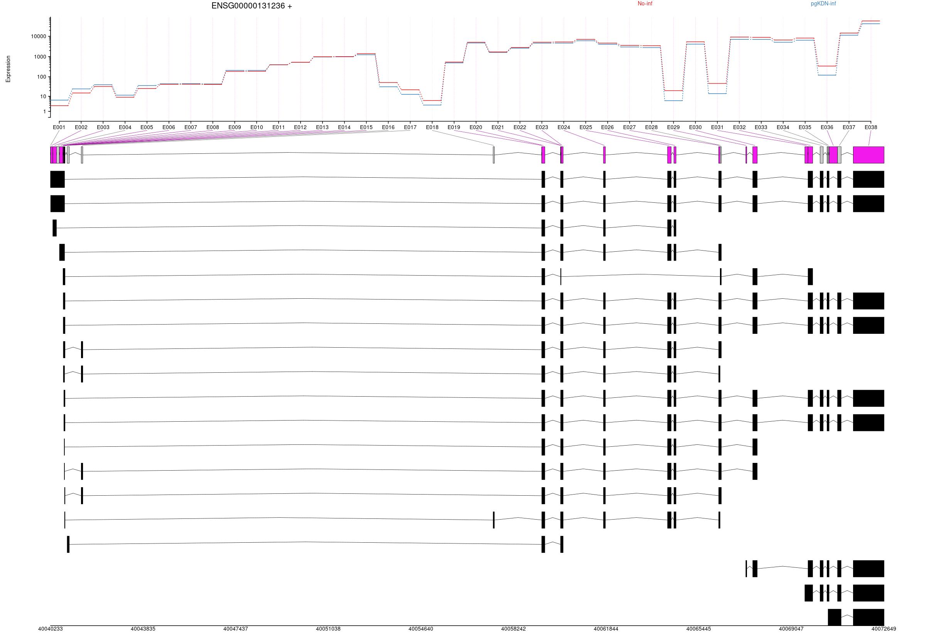Select exon label E005
Screen dimensions: 926x636
coord(147,128)
